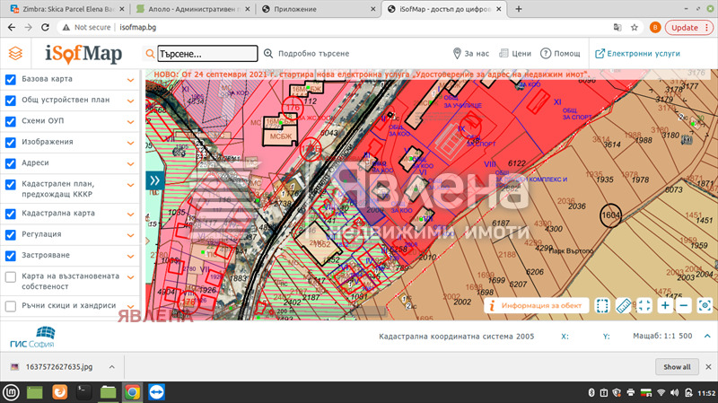The image size is (718, 403).
Task: Click the Търсене search input field
Action: (206, 54)
